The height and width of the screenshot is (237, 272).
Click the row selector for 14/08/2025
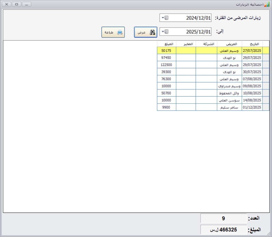[x=266, y=100]
